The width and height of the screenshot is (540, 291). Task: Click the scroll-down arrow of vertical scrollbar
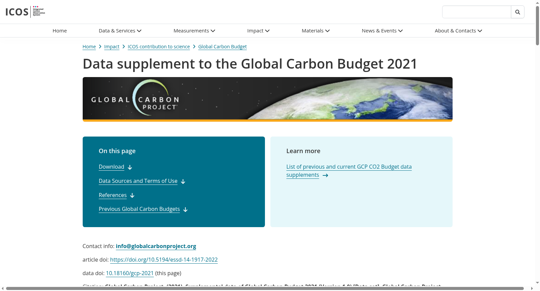537,283
